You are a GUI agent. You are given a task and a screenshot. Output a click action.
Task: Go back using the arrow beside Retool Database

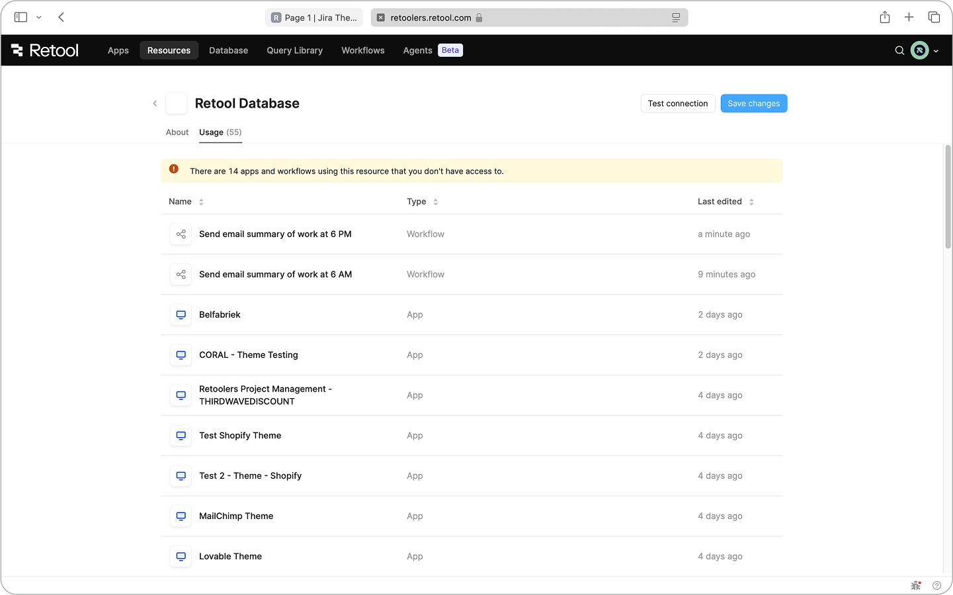pos(155,104)
